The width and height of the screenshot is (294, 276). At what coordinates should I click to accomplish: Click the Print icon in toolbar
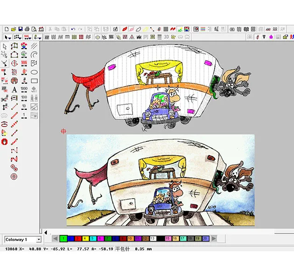point(27,29)
